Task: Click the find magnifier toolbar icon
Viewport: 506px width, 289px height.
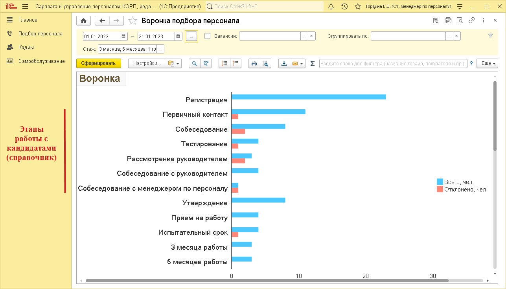Action: click(195, 63)
